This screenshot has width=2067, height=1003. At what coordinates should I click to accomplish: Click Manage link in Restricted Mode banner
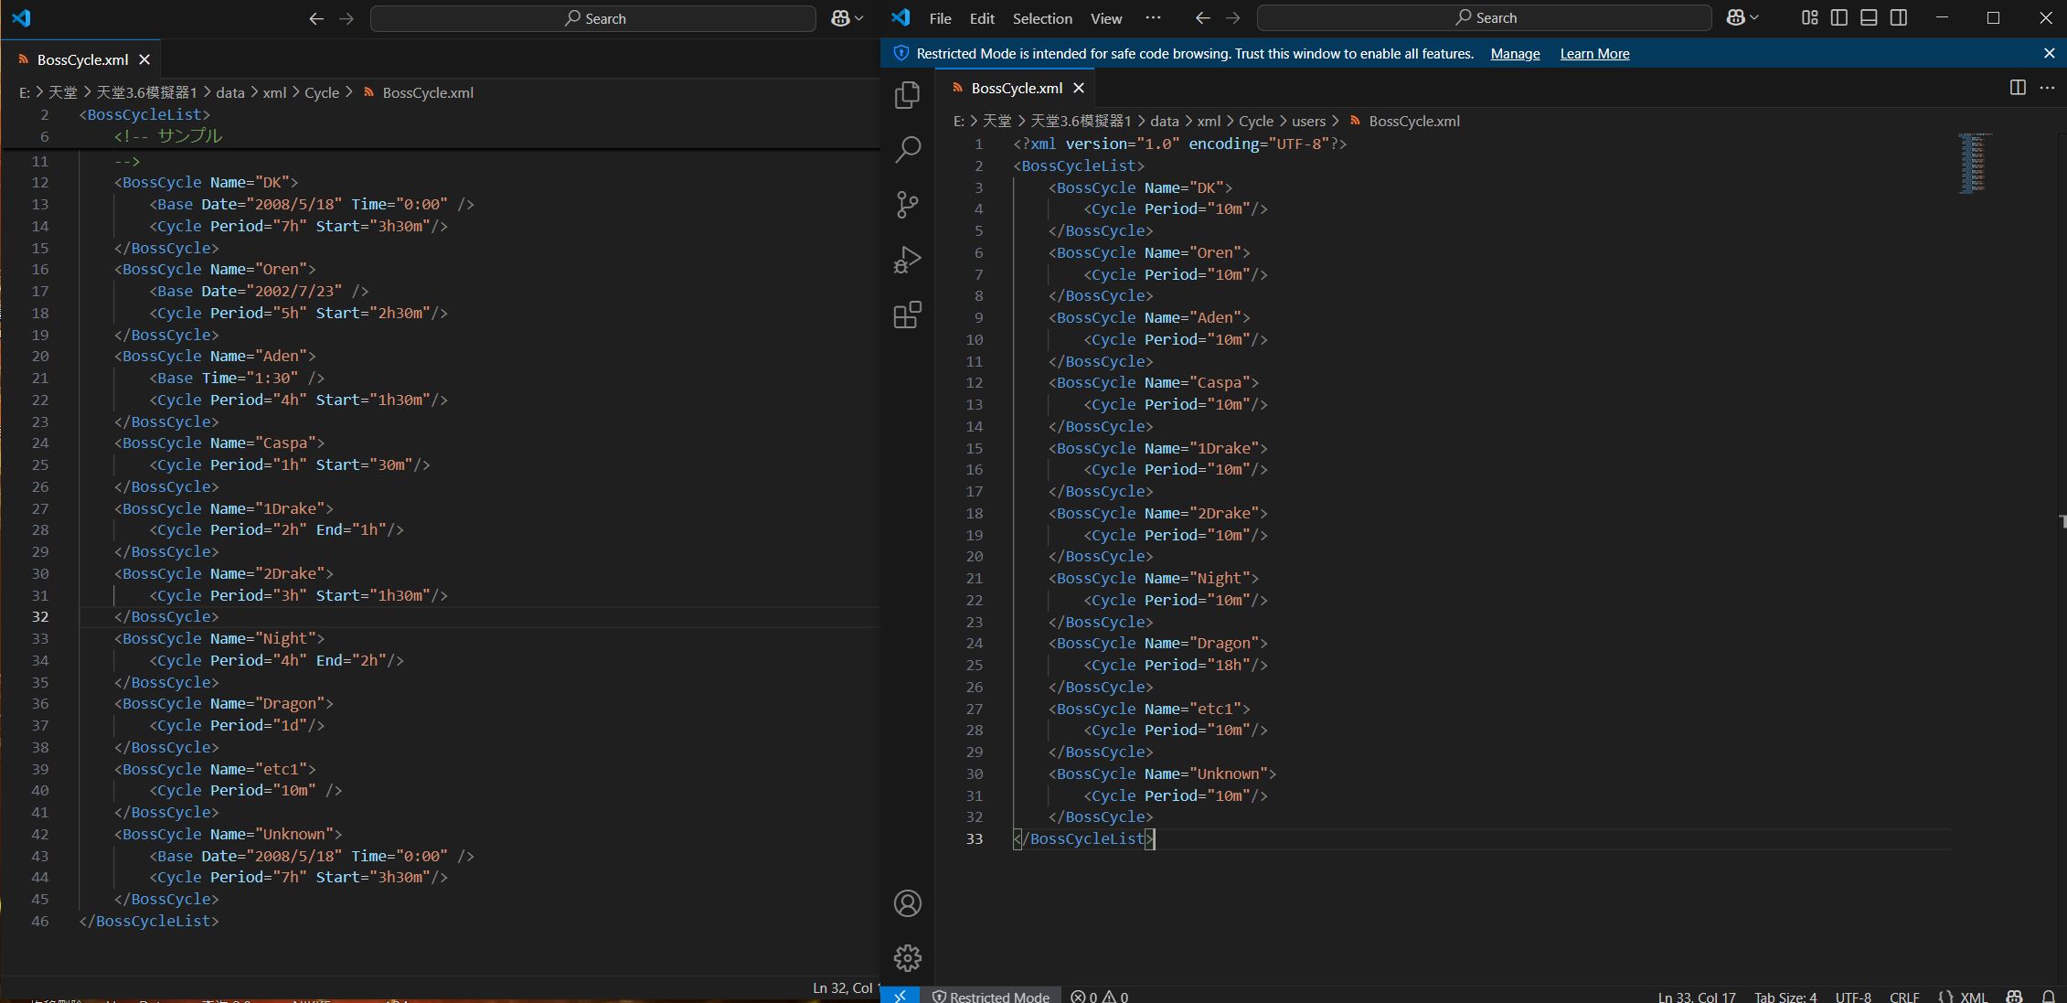pyautogui.click(x=1515, y=54)
